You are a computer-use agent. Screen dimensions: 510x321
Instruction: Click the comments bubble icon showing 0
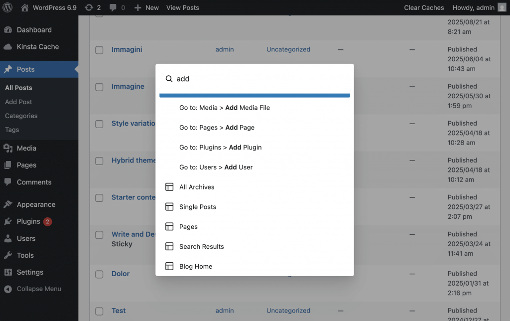[x=116, y=7]
